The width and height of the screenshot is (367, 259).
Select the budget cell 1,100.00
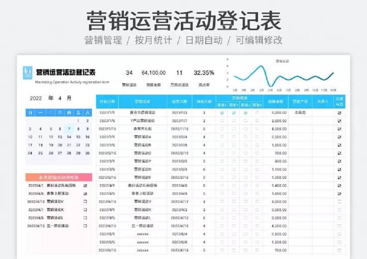pyautogui.click(x=276, y=169)
